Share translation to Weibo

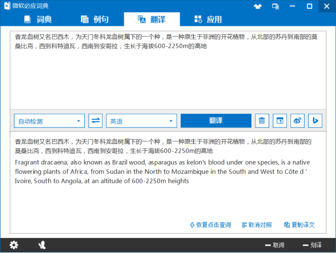click(x=298, y=121)
